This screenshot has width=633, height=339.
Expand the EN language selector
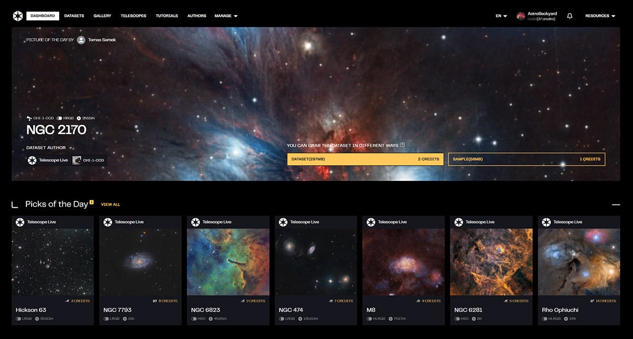pyautogui.click(x=501, y=16)
